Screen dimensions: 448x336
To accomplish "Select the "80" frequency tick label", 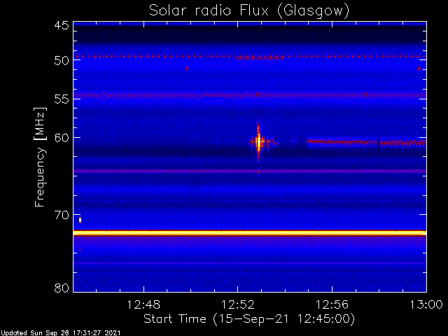I will point(62,288).
